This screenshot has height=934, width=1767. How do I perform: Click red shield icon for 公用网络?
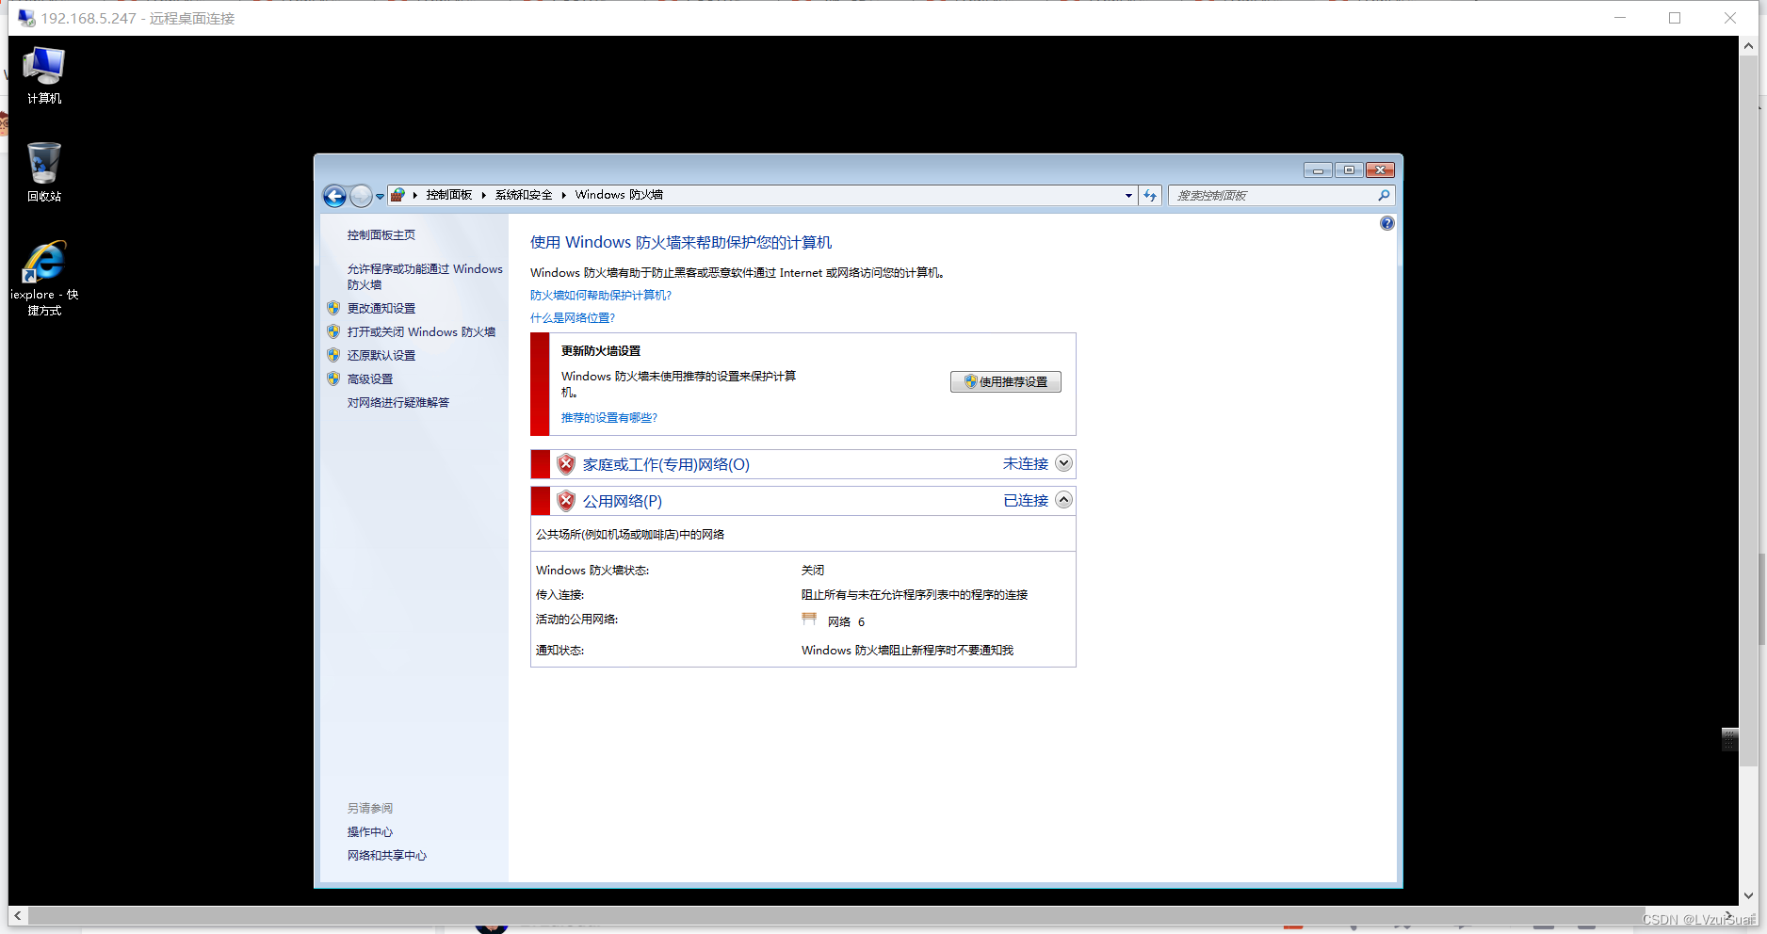point(565,501)
